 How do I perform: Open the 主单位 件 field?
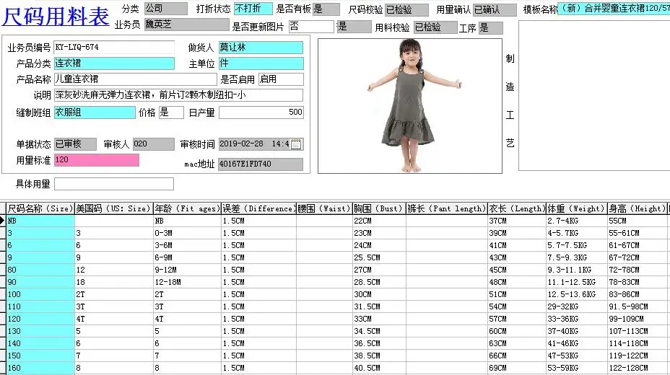[x=261, y=63]
